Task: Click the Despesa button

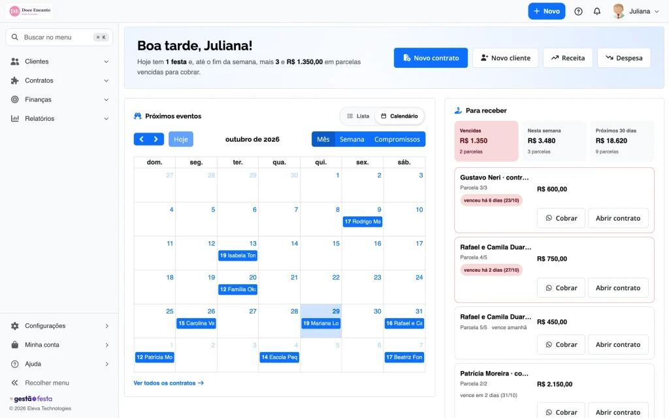Action: (624, 58)
